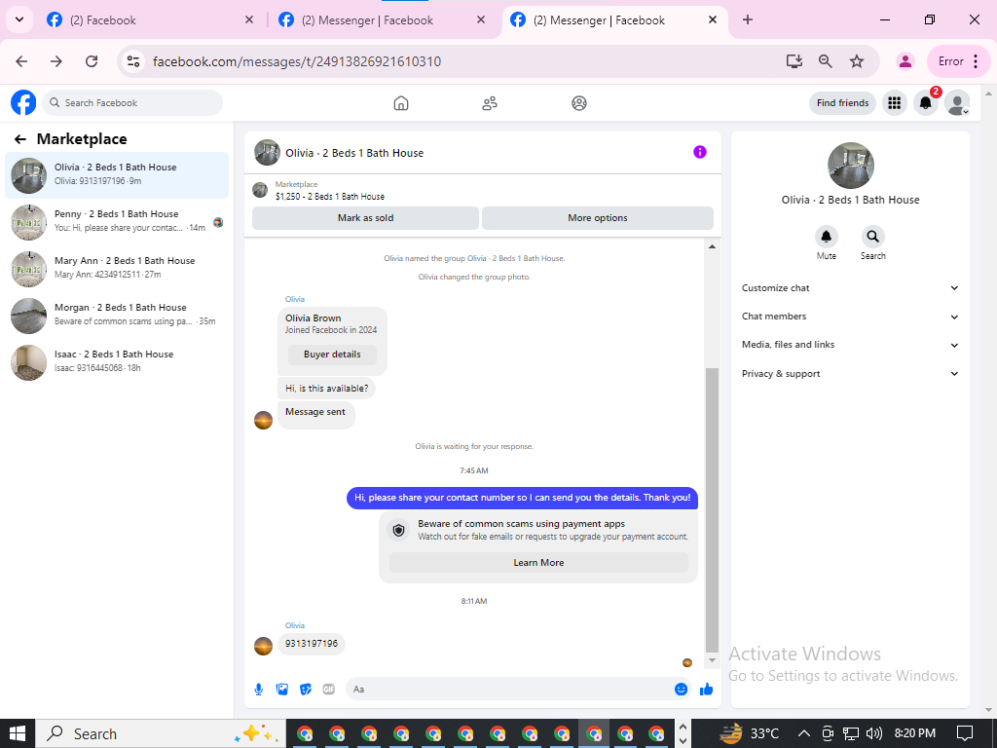
Task: Open Buyer details for Olivia Brown
Action: (x=332, y=355)
